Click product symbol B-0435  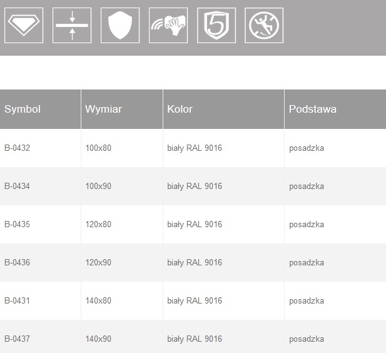pos(18,224)
